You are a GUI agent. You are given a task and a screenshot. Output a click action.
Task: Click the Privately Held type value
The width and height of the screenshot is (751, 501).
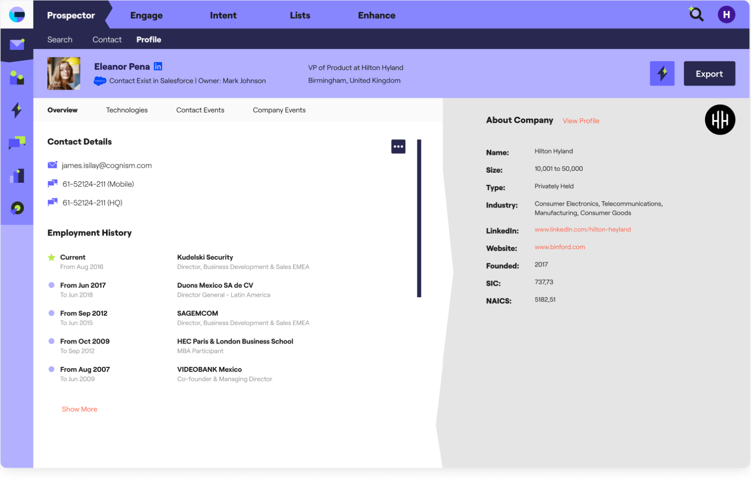tap(554, 186)
